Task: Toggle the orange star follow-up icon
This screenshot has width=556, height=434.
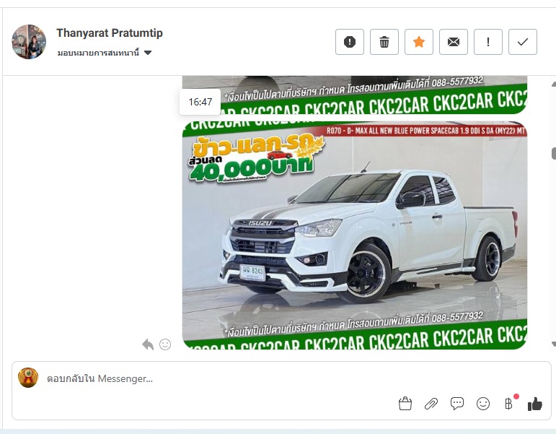Action: (419, 42)
